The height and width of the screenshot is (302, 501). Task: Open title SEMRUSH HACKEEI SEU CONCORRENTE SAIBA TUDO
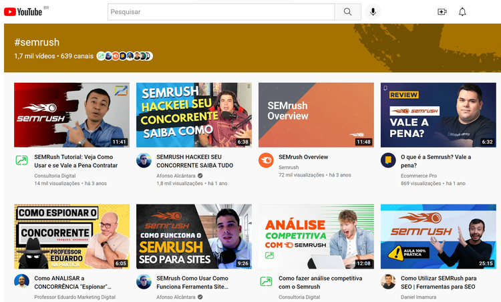coord(195,161)
